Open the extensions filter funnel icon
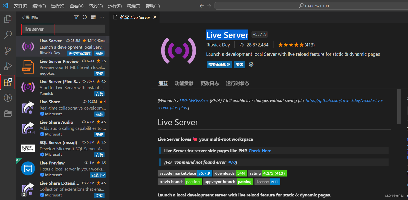The height and width of the screenshot is (200, 408). (76, 17)
